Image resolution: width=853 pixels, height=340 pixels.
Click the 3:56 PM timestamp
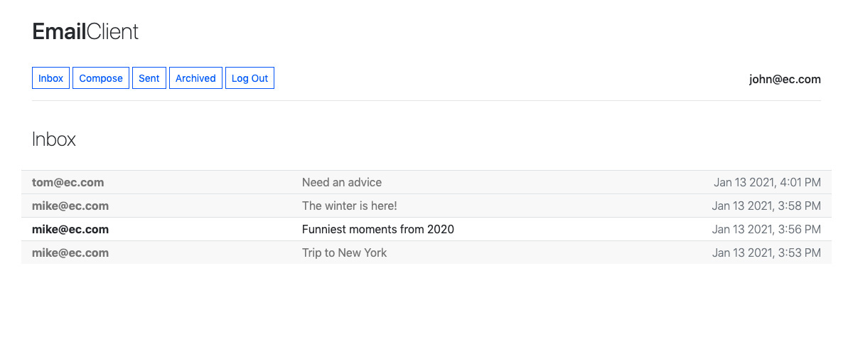coord(766,229)
